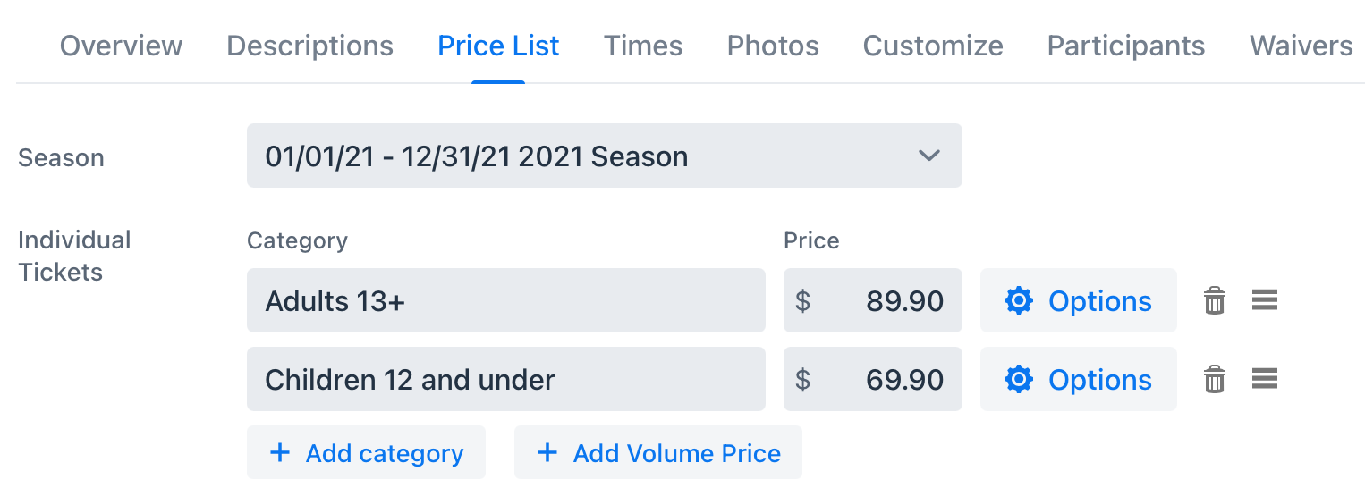Delete the Adults 13+ ticket row
1365x488 pixels.
click(1214, 301)
